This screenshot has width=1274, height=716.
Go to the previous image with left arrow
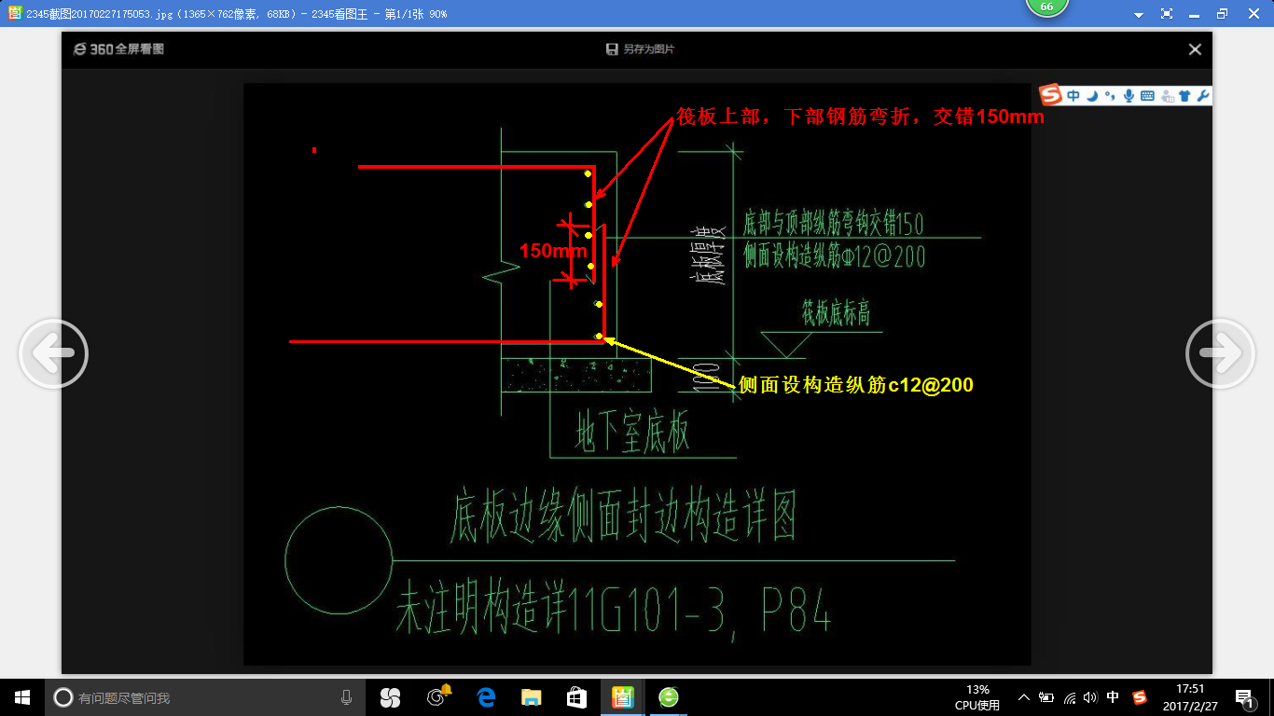53,353
